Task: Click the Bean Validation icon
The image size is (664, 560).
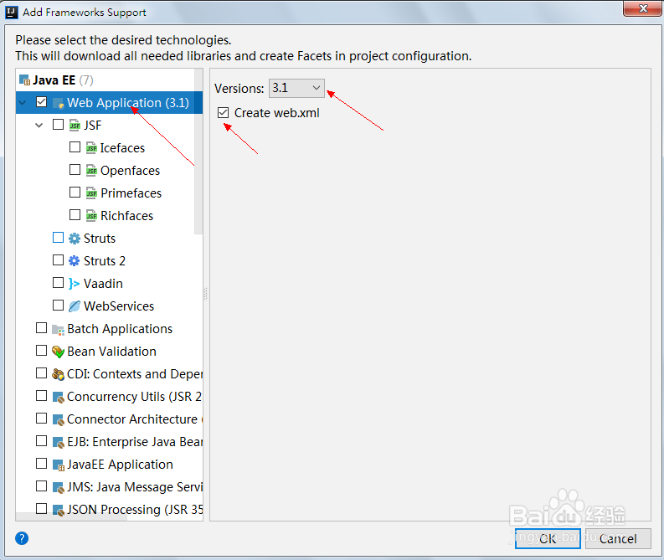Action: tap(58, 352)
